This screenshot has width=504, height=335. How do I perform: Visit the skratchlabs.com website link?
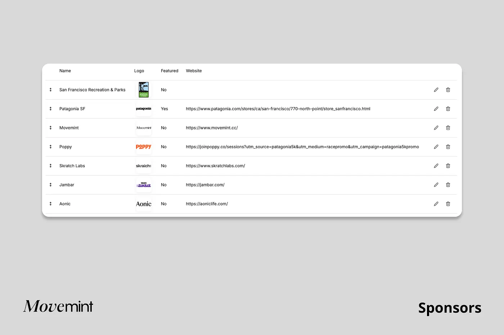215,166
